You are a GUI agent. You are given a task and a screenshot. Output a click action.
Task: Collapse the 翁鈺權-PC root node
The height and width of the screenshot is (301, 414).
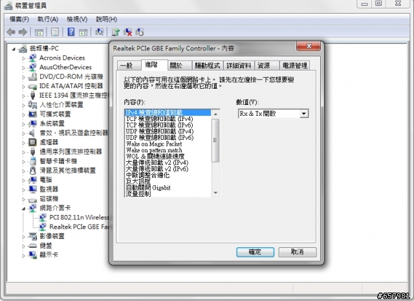pyautogui.click(x=14, y=49)
